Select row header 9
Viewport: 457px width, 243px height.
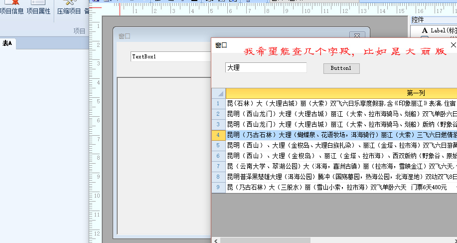(x=219, y=187)
